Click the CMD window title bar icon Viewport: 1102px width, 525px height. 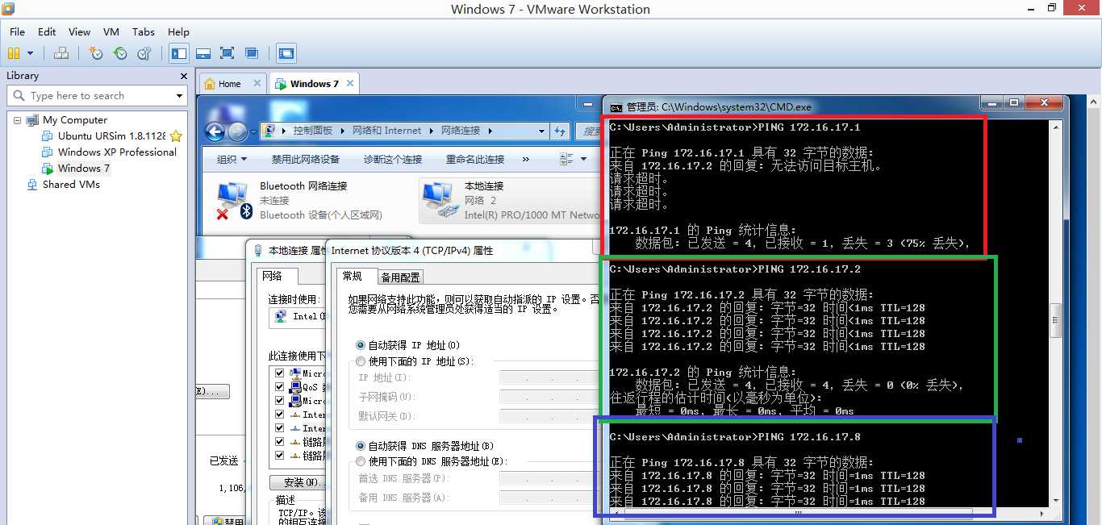[616, 106]
